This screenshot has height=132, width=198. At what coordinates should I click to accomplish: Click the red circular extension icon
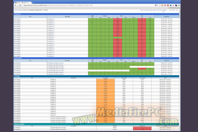(168, 5)
